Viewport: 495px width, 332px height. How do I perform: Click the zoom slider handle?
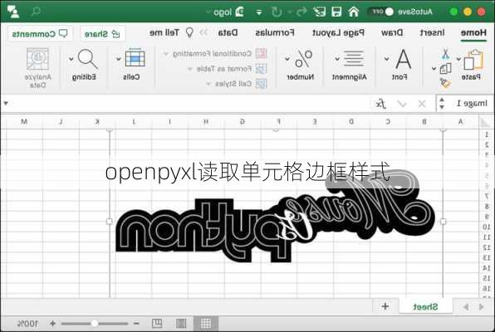[94, 324]
